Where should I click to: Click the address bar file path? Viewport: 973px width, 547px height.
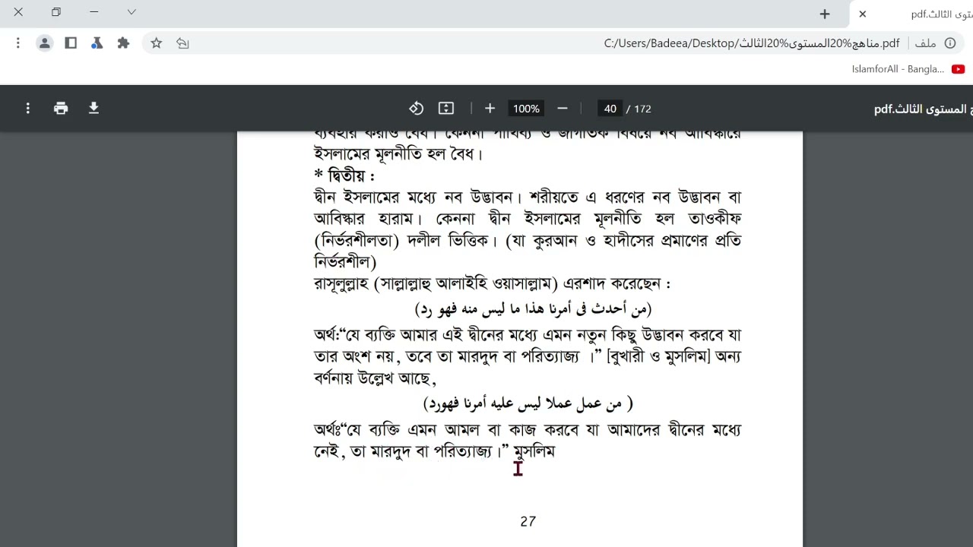pyautogui.click(x=752, y=43)
